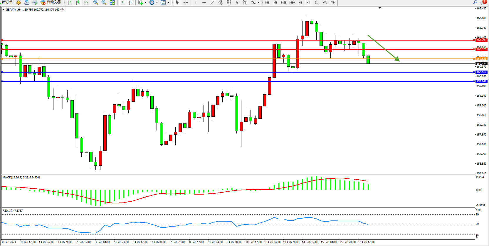Switch to the M15 timeframe
489x246 pixels.
tap(283, 3)
